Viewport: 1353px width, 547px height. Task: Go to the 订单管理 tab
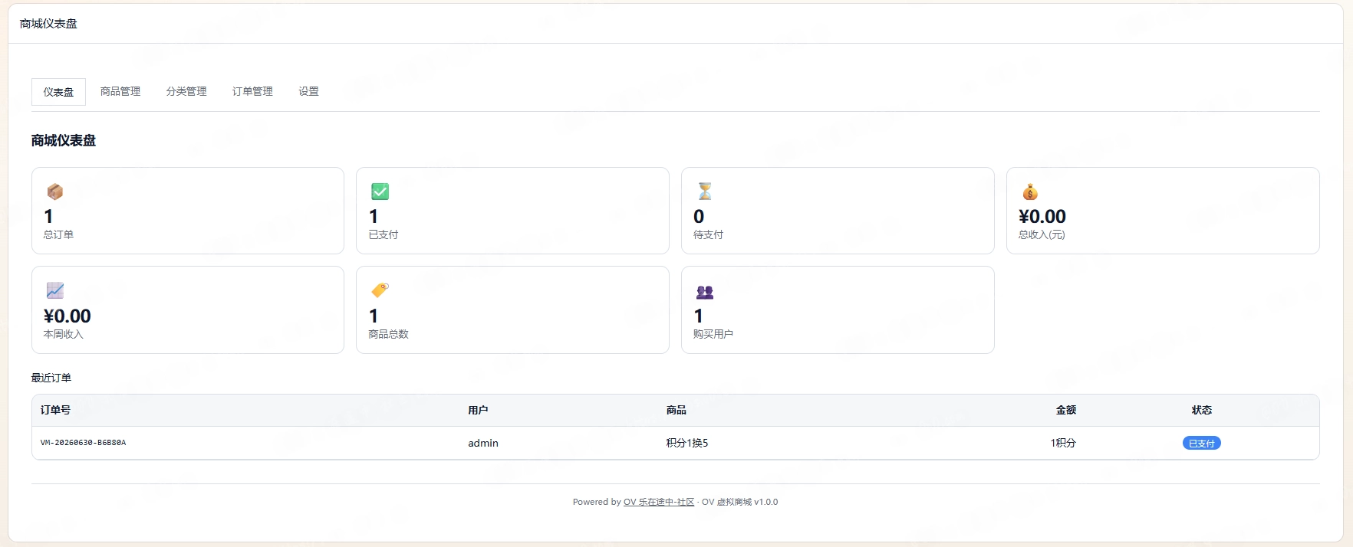[252, 91]
